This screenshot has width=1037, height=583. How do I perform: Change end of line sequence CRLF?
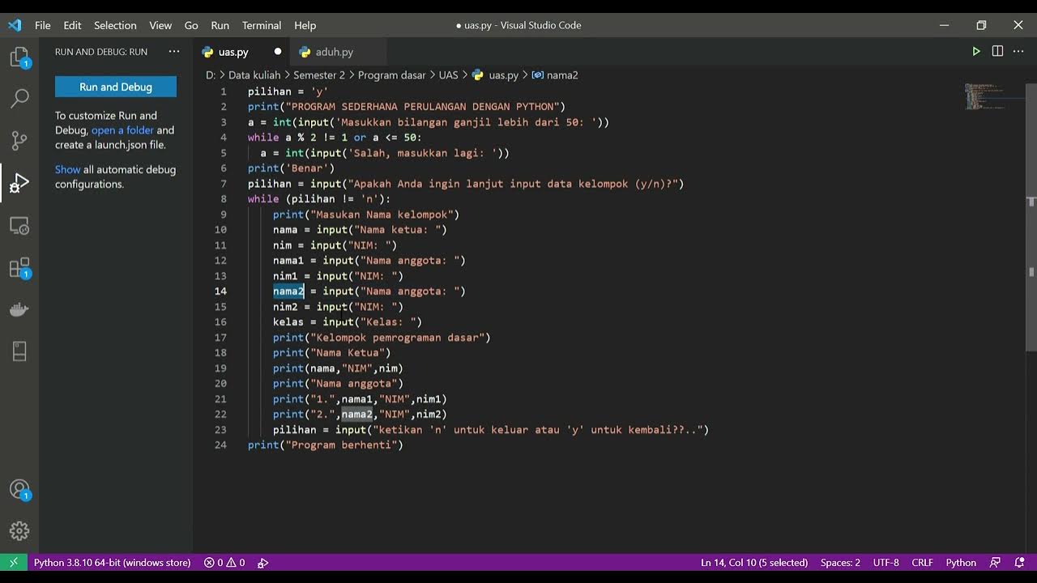coord(922,562)
